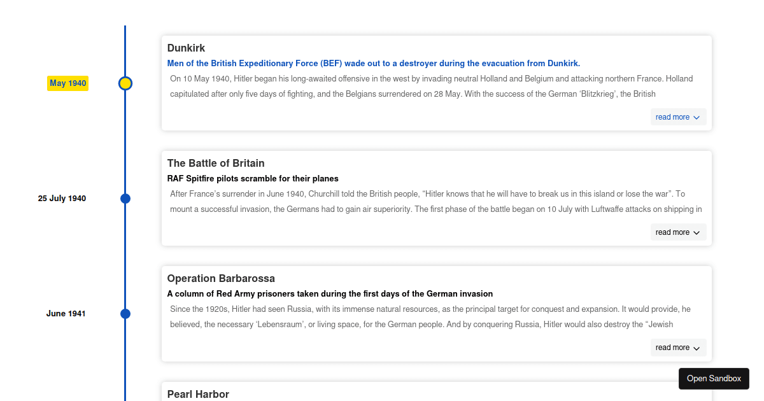Click the chevron icon in Dunkirk card
Viewport: 764px width, 401px height.
[697, 118]
